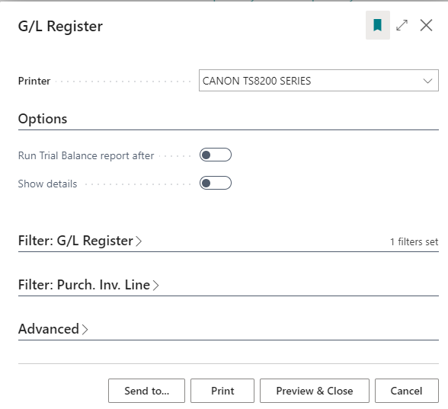Expand dialog with the diagonal arrows icon
Viewport: 448px width, 409px height.
point(402,25)
